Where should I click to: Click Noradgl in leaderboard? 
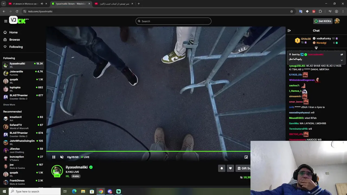[321, 43]
